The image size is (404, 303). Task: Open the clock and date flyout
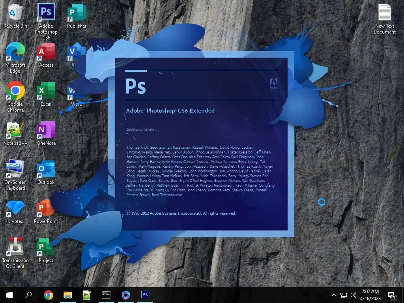click(x=370, y=295)
